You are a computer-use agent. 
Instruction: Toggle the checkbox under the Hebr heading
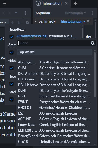click(x=12, y=84)
